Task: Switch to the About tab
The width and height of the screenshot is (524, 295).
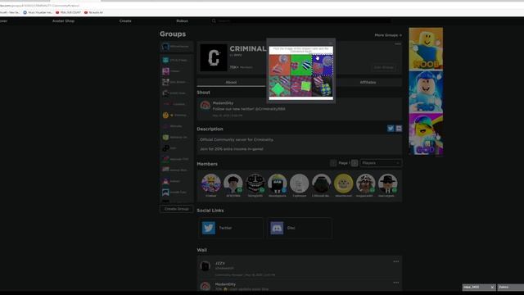Action: (x=231, y=82)
